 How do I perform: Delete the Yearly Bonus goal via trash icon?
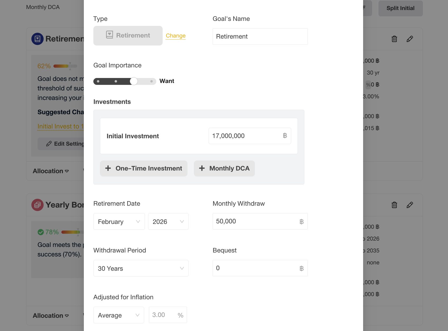(394, 205)
